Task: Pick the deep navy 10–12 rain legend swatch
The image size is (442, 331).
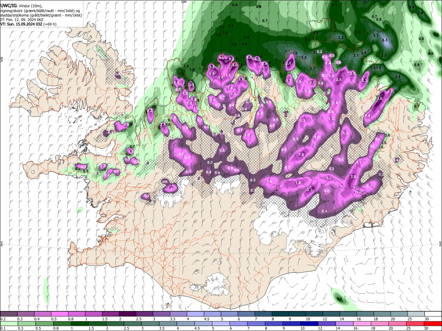Action: click(309, 323)
